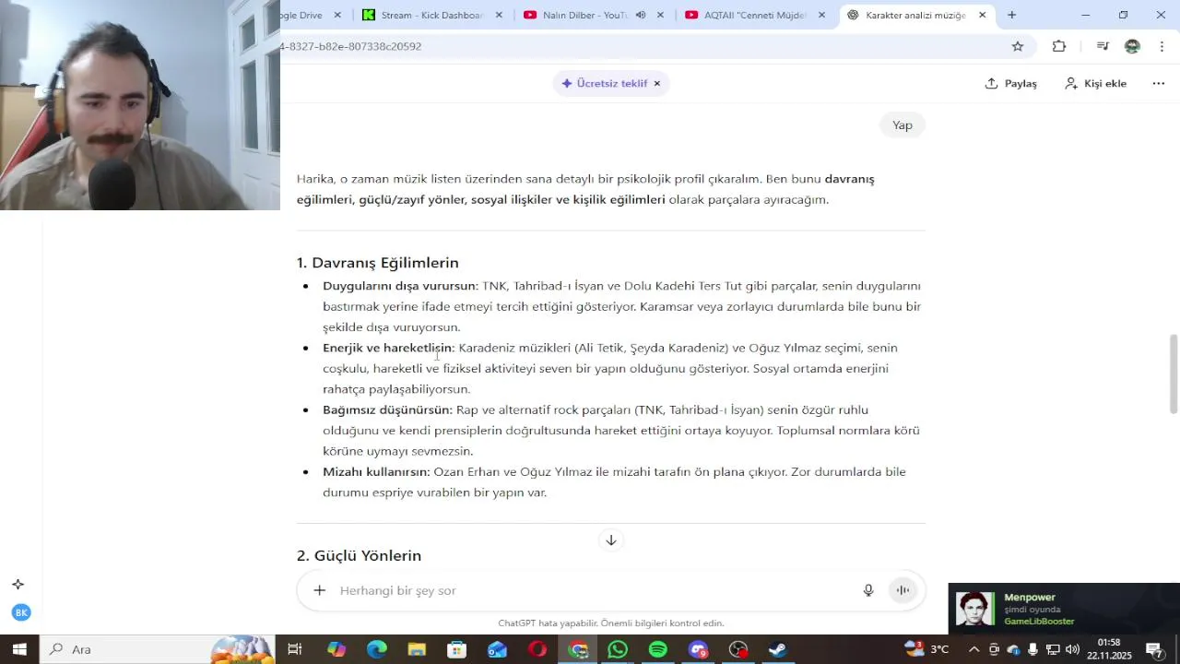
Task: Open the Chrome profile avatar
Action: click(1132, 46)
